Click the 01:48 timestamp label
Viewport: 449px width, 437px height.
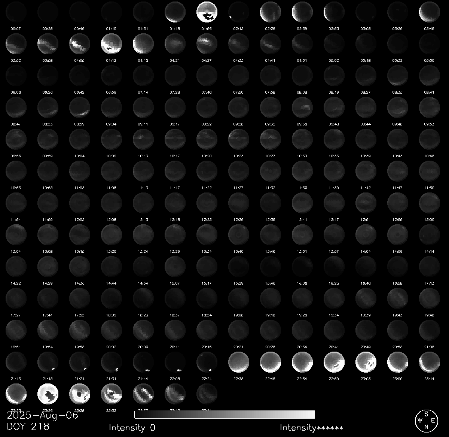pyautogui.click(x=175, y=28)
